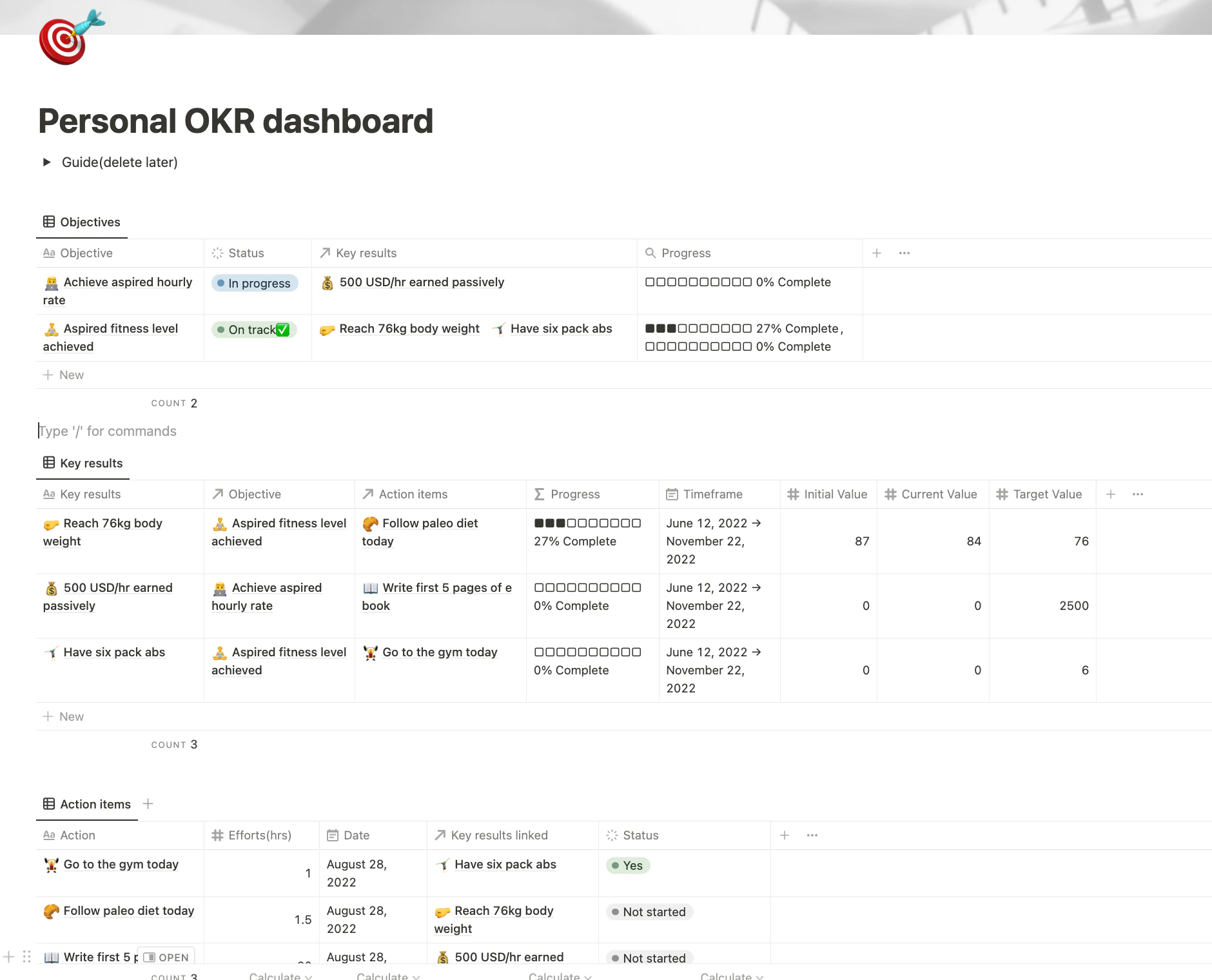The height and width of the screenshot is (980, 1212).
Task: Open the Key results table ••• options menu
Action: (x=1137, y=494)
